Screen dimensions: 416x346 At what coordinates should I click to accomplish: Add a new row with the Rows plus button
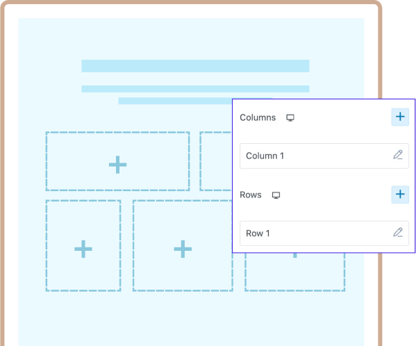tap(400, 195)
